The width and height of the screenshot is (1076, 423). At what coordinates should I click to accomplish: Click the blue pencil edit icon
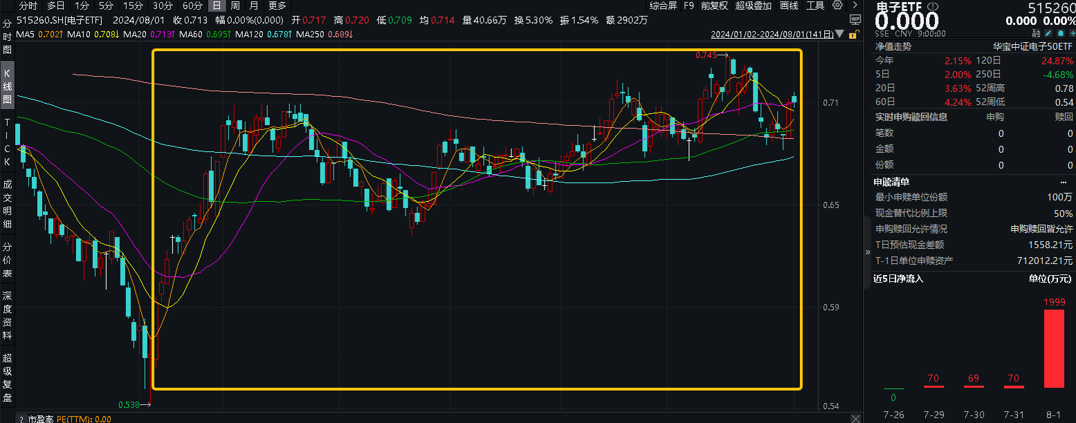(1048, 33)
